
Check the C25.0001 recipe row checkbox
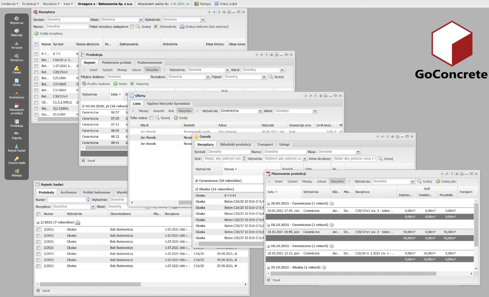coord(36,78)
